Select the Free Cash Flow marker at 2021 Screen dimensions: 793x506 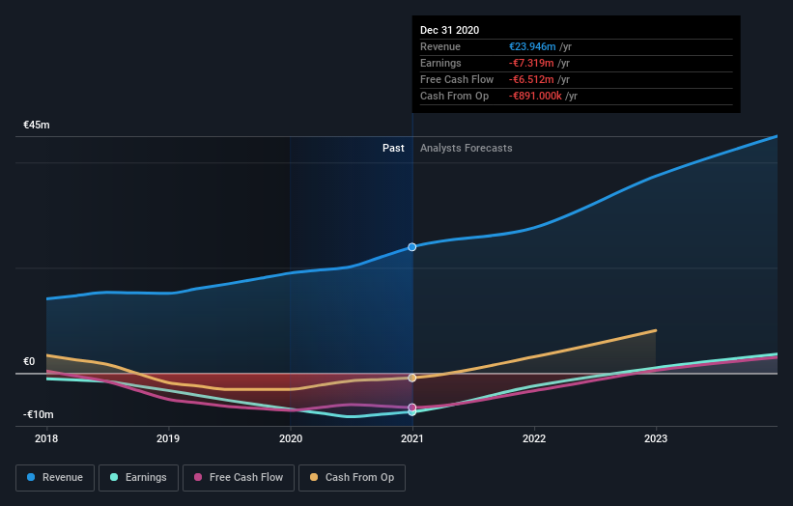click(412, 407)
